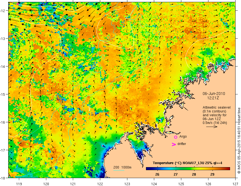This screenshot has height=186, width=241.
Task: Click the '0.5m/s (1kt 24h)' text
Action: coord(215,123)
